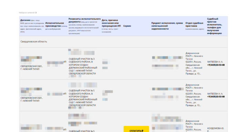Image resolution: width=243 pixels, height=132 pixels.
Task: Click МАТВЕЕВА Н. А. in the second record
Action: pyautogui.click(x=215, y=93)
